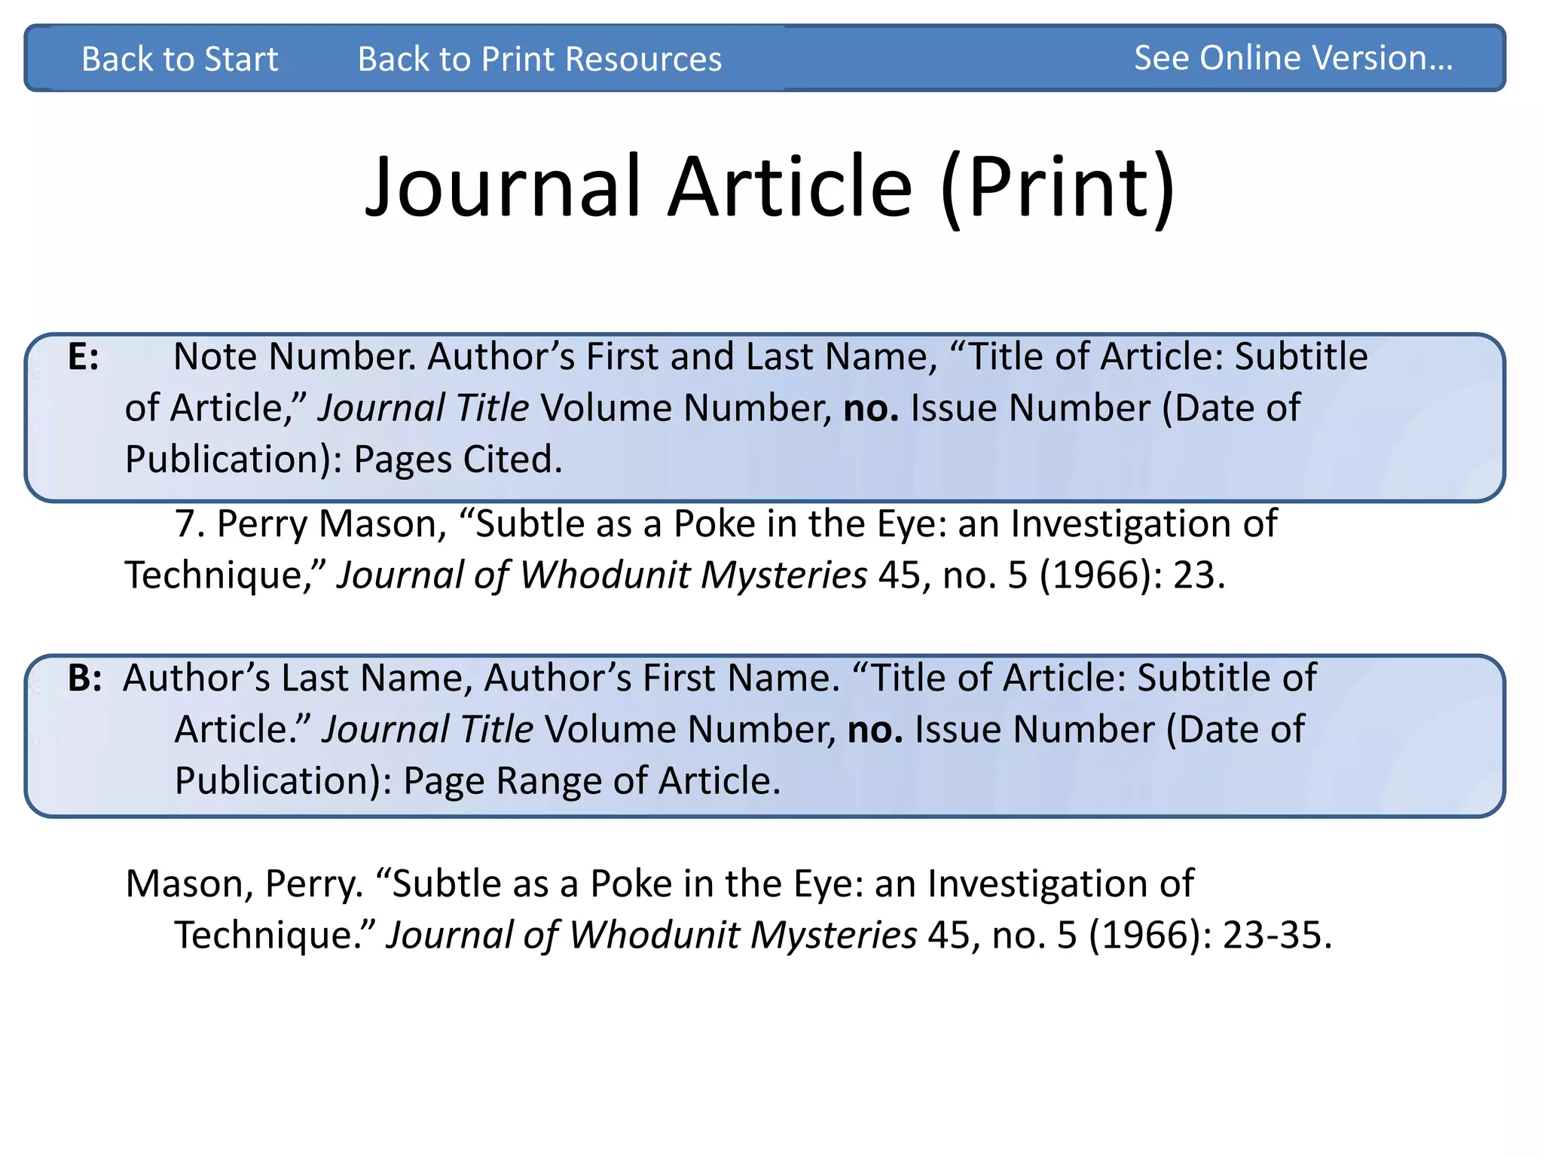Click Journal of Whodunit Mysteries in endnote example
Image resolution: width=1543 pixels, height=1157 pixels.
[x=601, y=575]
